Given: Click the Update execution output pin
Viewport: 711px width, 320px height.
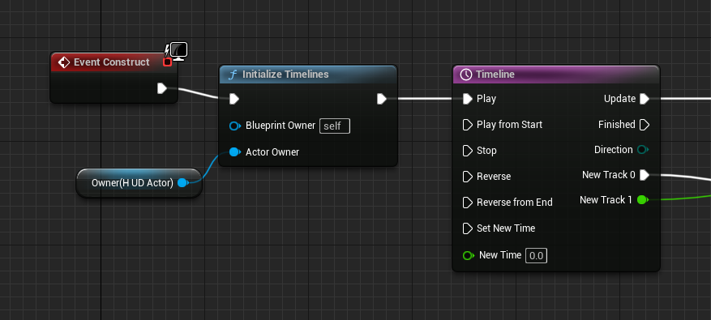Looking at the screenshot, I should (x=645, y=99).
